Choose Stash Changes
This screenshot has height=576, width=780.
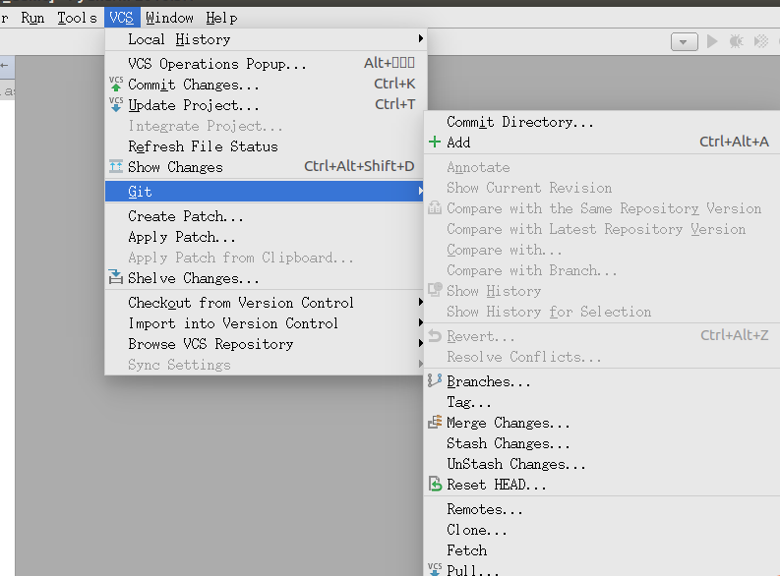602,443
